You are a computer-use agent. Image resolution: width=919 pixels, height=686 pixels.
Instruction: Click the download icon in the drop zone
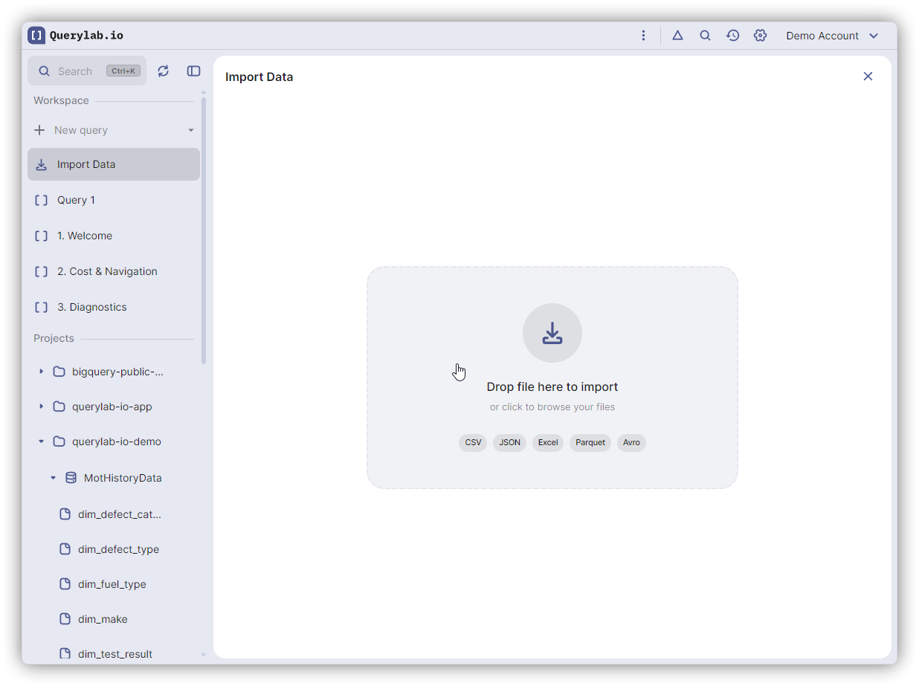552,333
